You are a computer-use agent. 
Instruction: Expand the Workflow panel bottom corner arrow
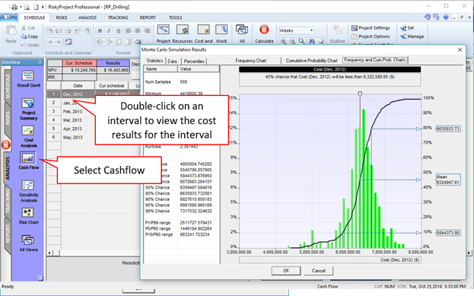[41, 278]
